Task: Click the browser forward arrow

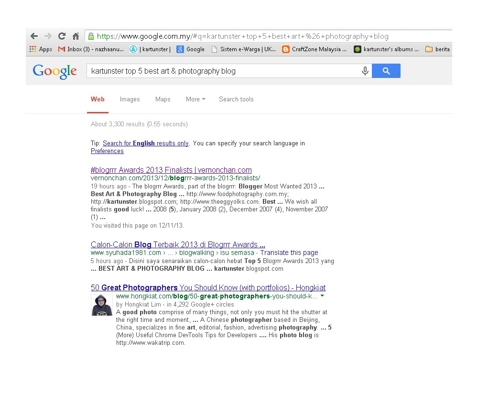Action: (x=48, y=36)
